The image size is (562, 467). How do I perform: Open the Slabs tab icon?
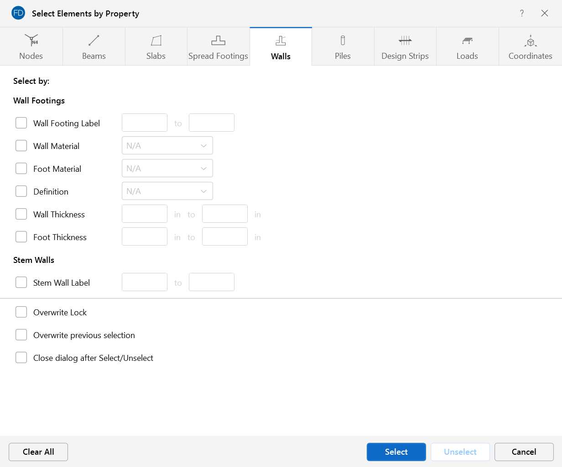click(x=156, y=41)
